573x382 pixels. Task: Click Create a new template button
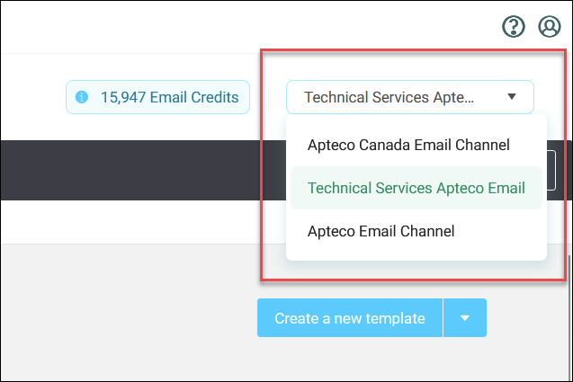coord(350,318)
